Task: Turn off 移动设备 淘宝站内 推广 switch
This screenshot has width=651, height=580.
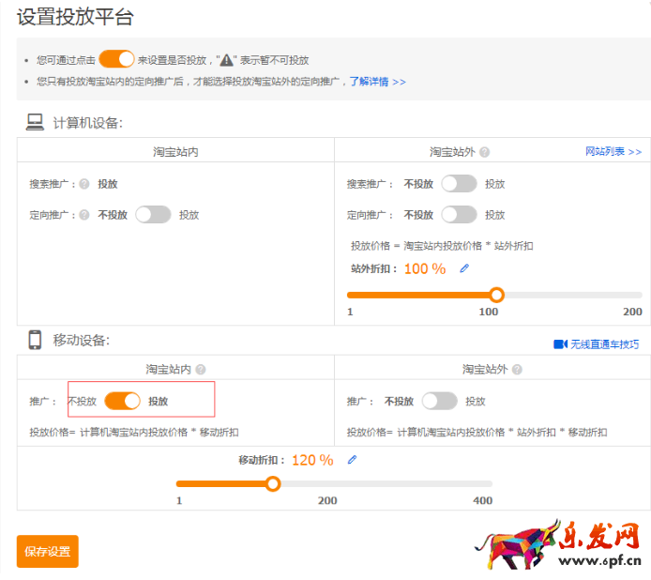Action: (x=122, y=401)
